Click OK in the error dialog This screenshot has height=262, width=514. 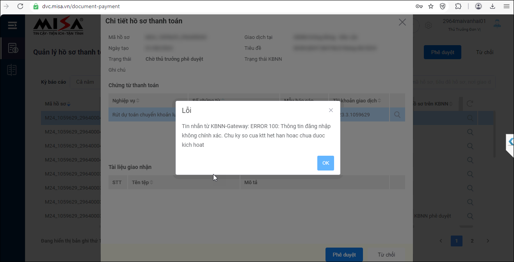click(325, 163)
